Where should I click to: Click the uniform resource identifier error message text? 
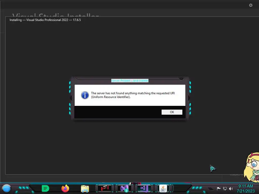133,95
